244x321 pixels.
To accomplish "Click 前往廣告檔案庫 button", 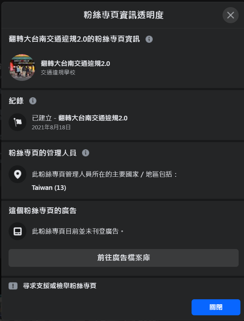I will coord(123,258).
